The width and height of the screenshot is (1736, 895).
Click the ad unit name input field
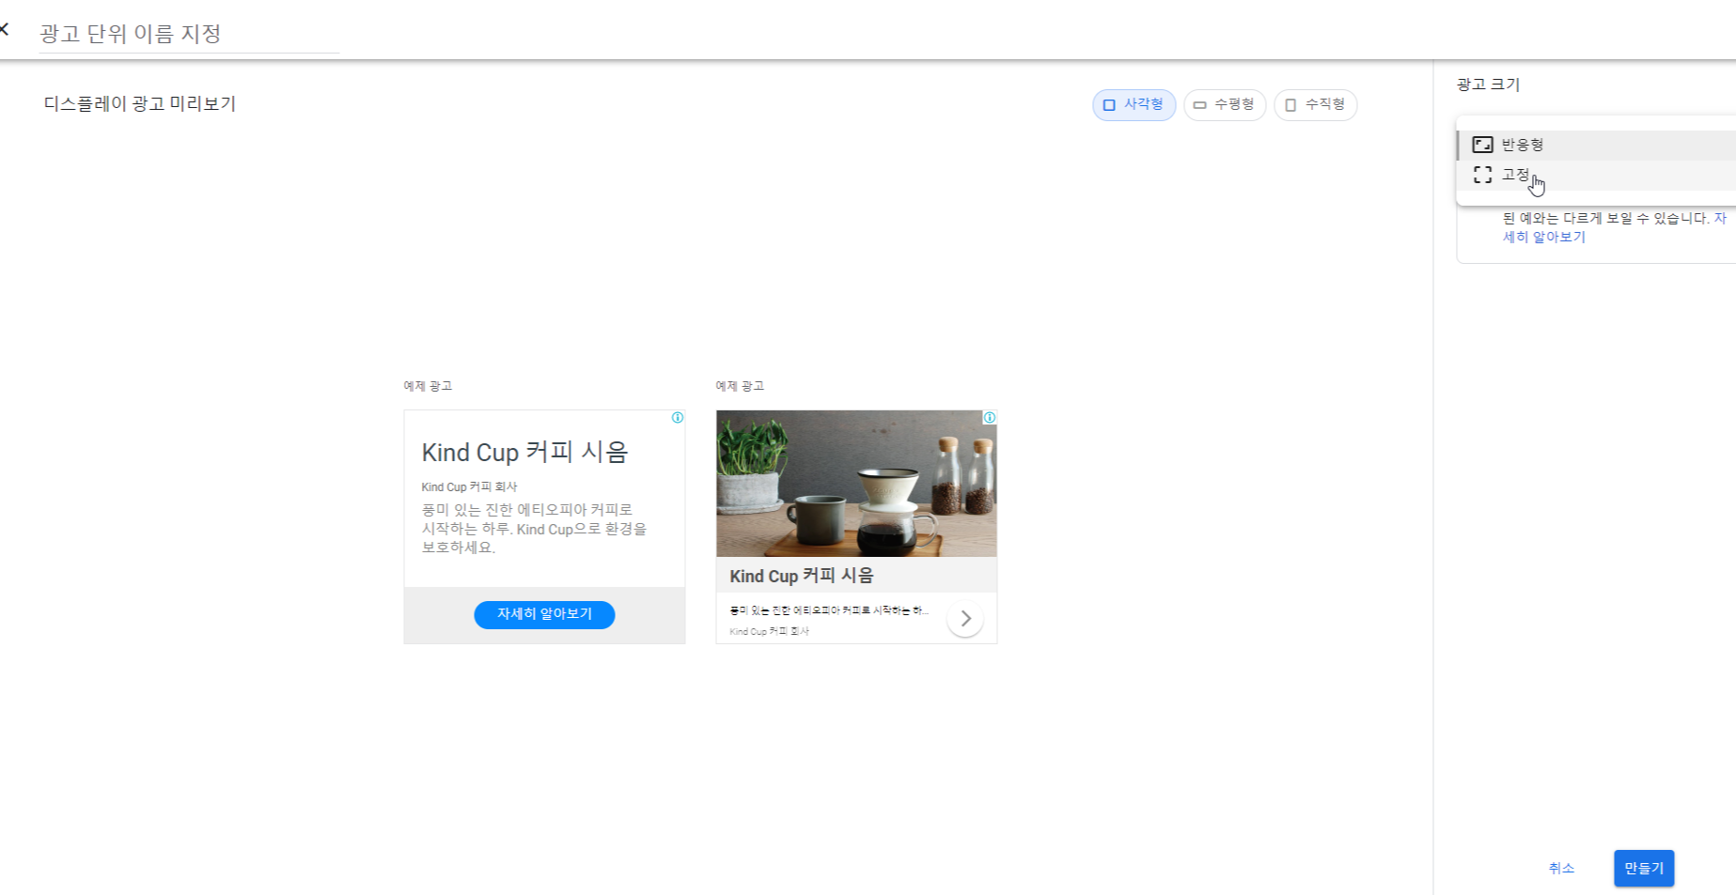pos(188,34)
